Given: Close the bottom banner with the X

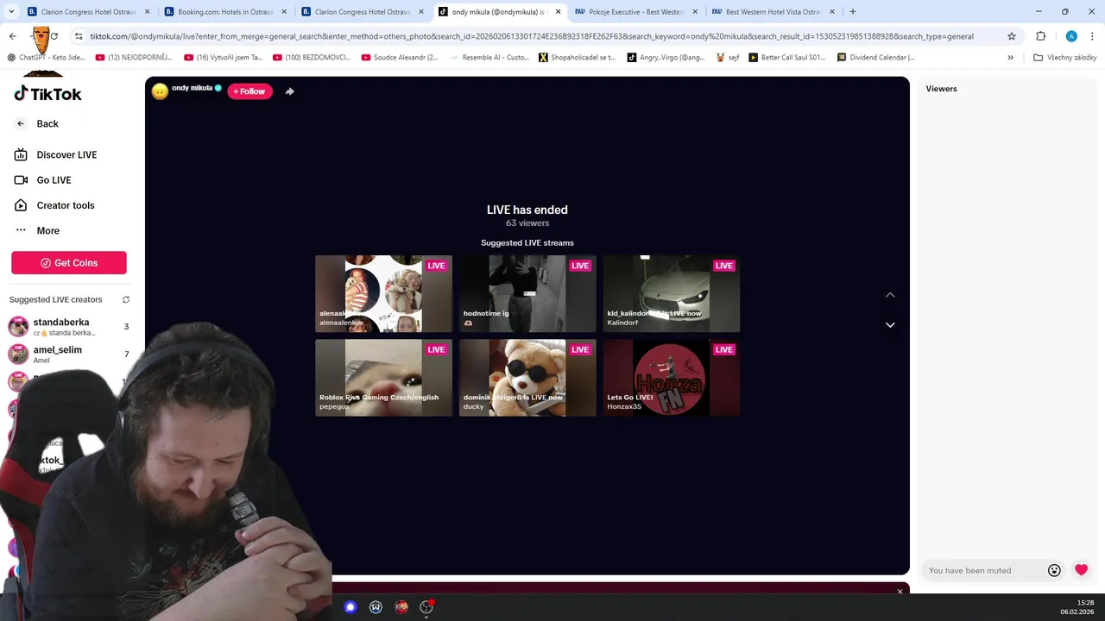Looking at the screenshot, I should (x=900, y=591).
